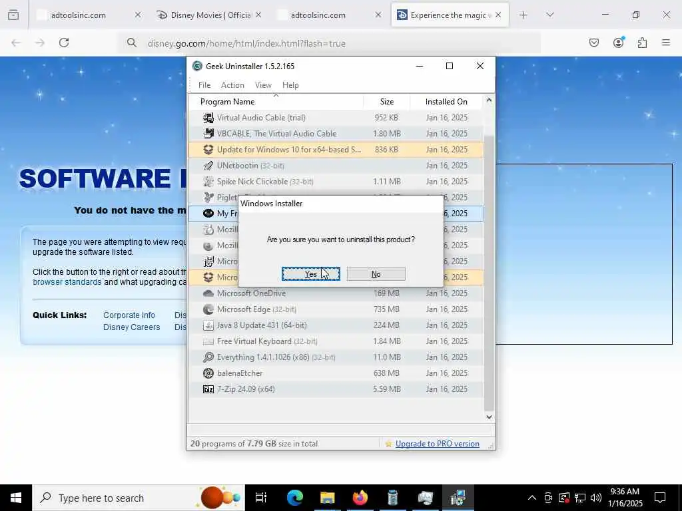
Task: Open the Windows Start menu
Action: click(x=16, y=498)
